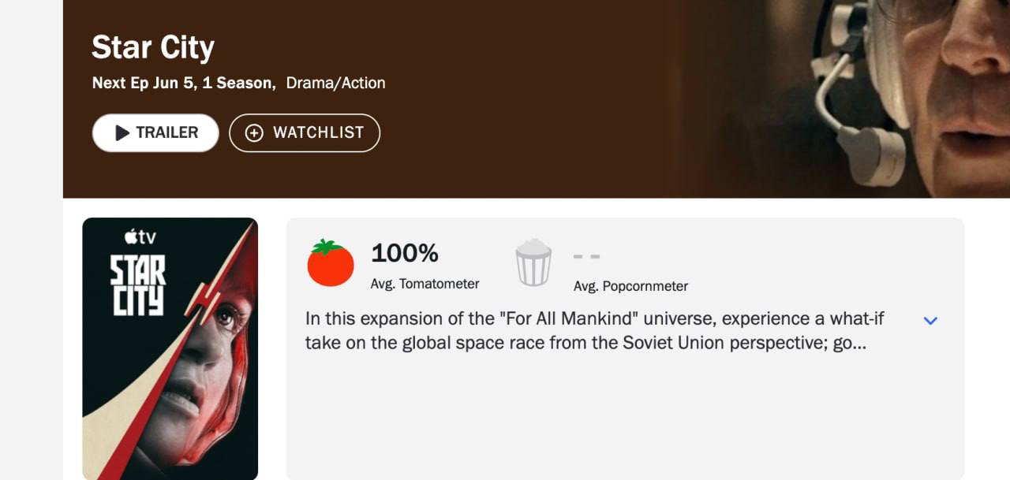Click the play triangle in the Trailer button
Viewport: 1010px width, 480px height.
pyautogui.click(x=122, y=133)
